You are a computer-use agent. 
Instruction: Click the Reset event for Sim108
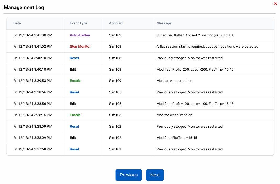coord(74,58)
